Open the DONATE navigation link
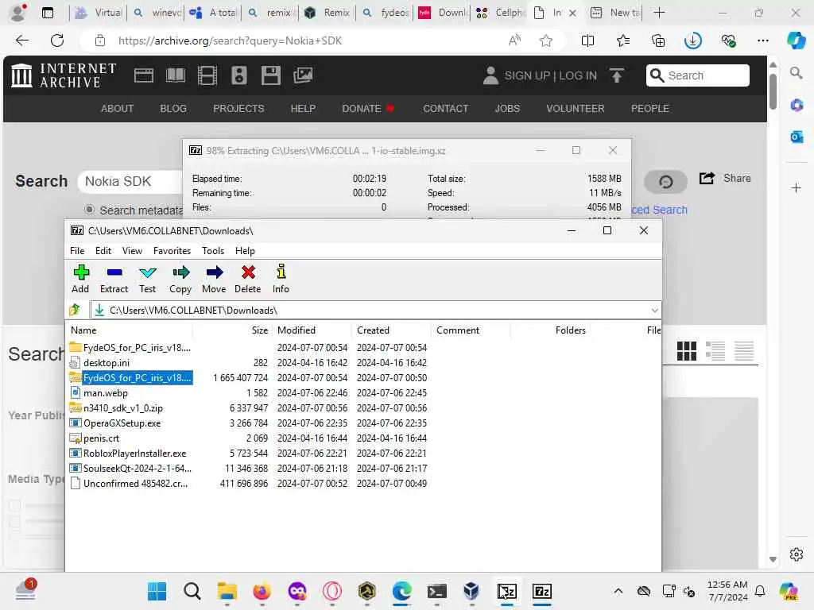 [x=368, y=108]
